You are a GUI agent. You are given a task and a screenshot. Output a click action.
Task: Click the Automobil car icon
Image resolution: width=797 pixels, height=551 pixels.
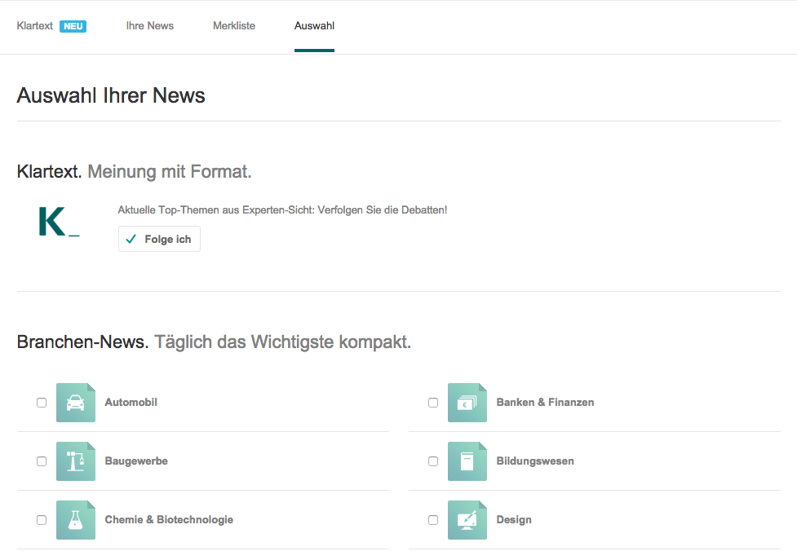[x=76, y=403]
